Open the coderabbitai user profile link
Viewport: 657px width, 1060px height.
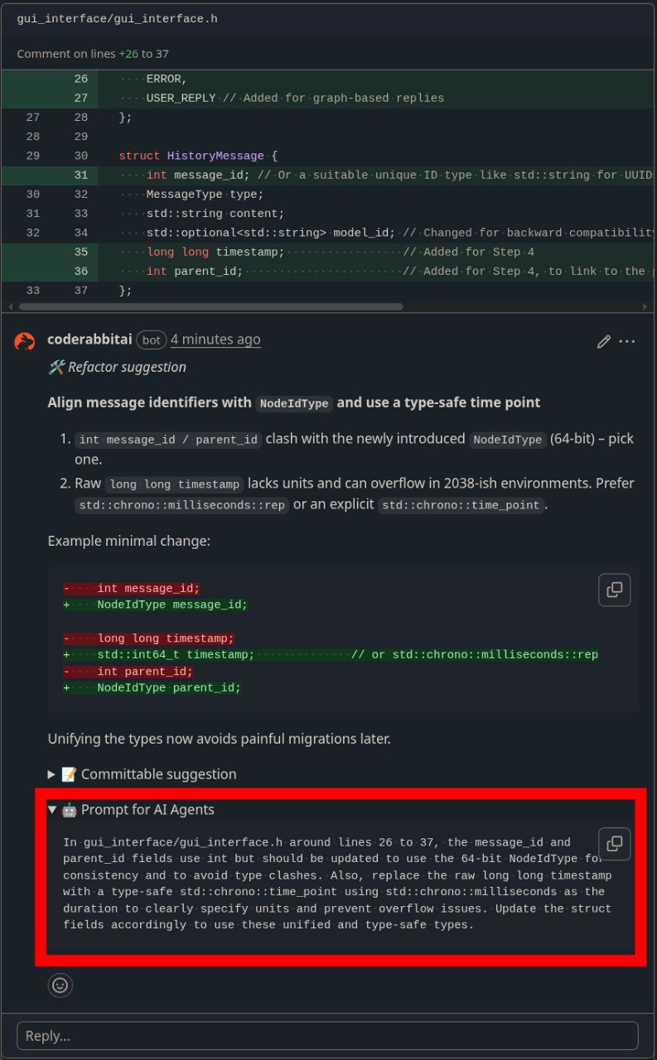(x=89, y=340)
